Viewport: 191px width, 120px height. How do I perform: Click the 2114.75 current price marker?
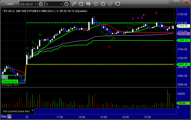(183, 26)
